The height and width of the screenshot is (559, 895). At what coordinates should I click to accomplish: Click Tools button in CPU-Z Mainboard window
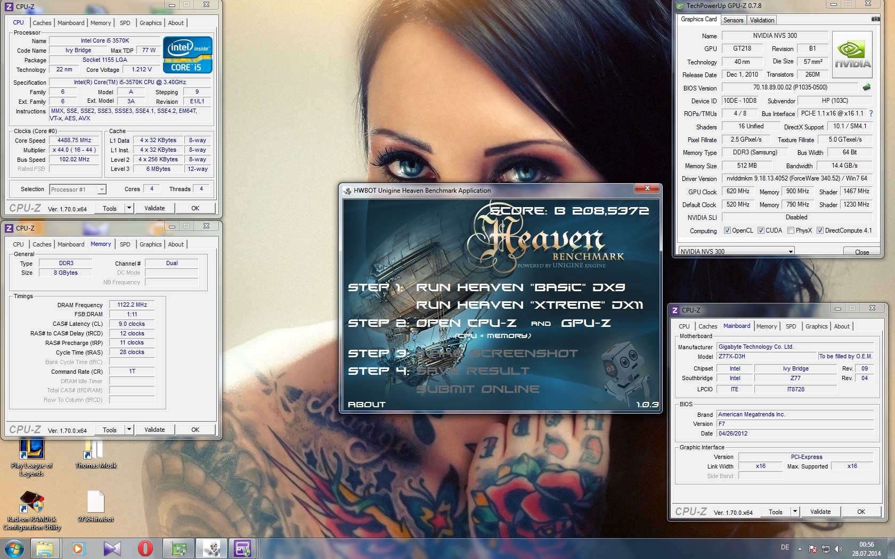pos(776,512)
